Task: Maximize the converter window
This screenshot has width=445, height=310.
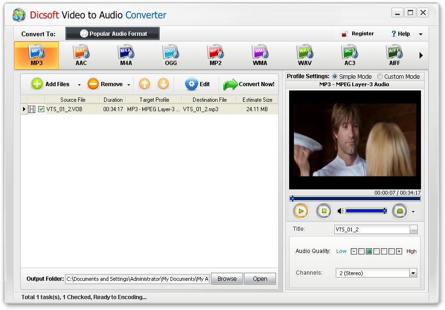Action: tap(410, 13)
